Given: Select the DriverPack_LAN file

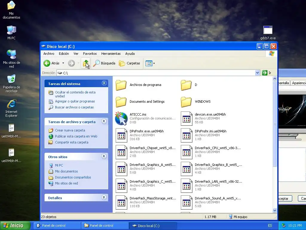Looking at the screenshot, I should pos(211,186).
